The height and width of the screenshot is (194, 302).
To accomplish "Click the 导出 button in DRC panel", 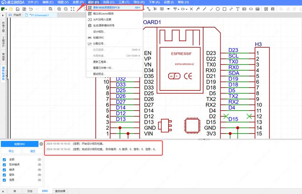I will coord(11,151).
